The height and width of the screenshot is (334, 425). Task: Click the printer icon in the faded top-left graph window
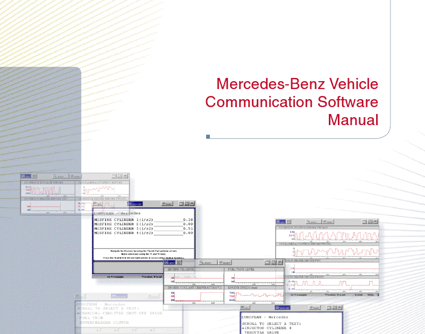[x=120, y=176]
